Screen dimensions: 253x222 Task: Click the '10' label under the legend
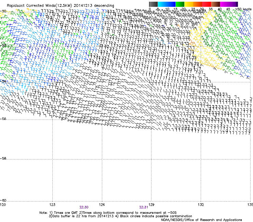pos(167,9)
